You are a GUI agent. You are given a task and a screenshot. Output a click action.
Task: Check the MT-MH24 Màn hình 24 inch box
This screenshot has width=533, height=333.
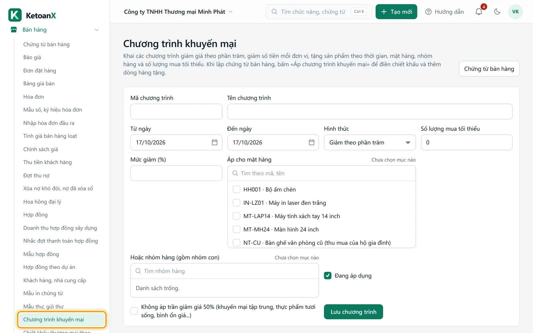coord(237,229)
